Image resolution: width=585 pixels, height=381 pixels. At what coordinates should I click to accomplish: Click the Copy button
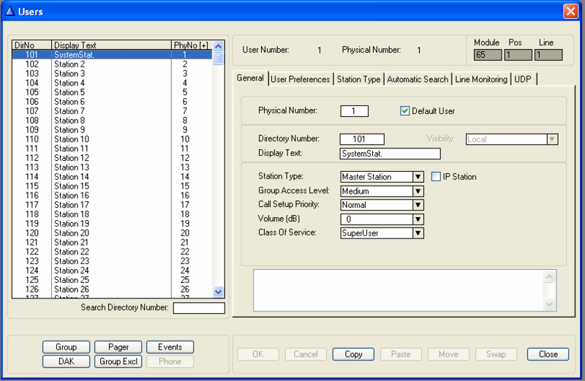[353, 354]
